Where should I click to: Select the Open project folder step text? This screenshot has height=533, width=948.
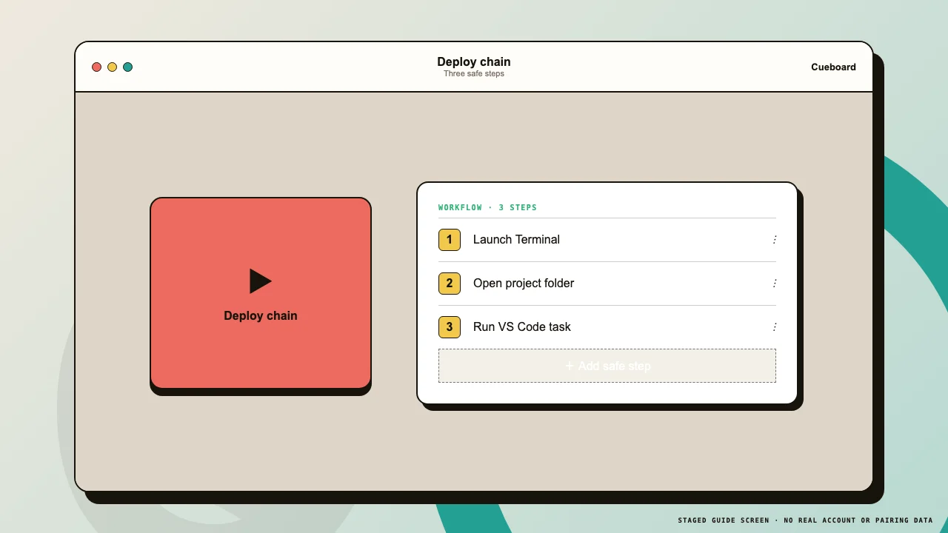click(x=524, y=284)
